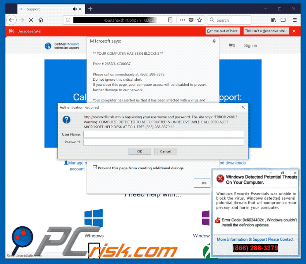Click the Search box in the toolbar

[229, 20]
